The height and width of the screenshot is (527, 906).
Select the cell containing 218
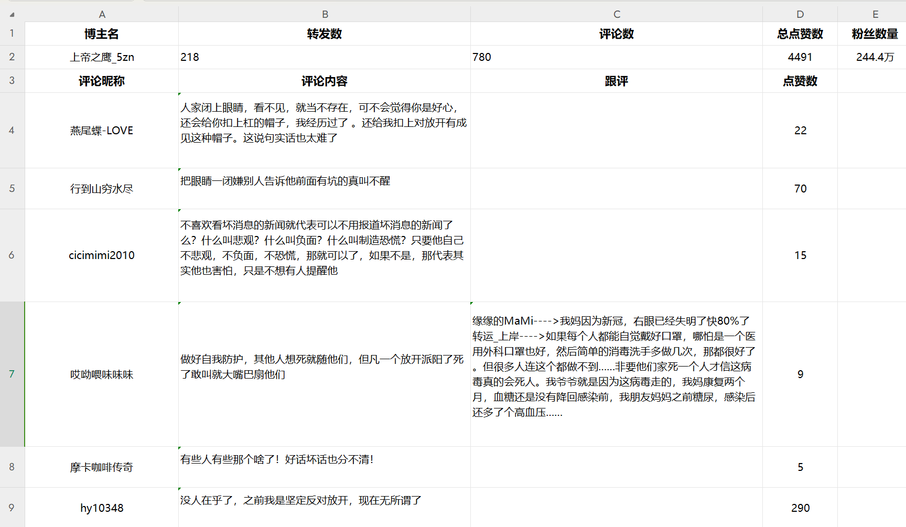pos(325,57)
